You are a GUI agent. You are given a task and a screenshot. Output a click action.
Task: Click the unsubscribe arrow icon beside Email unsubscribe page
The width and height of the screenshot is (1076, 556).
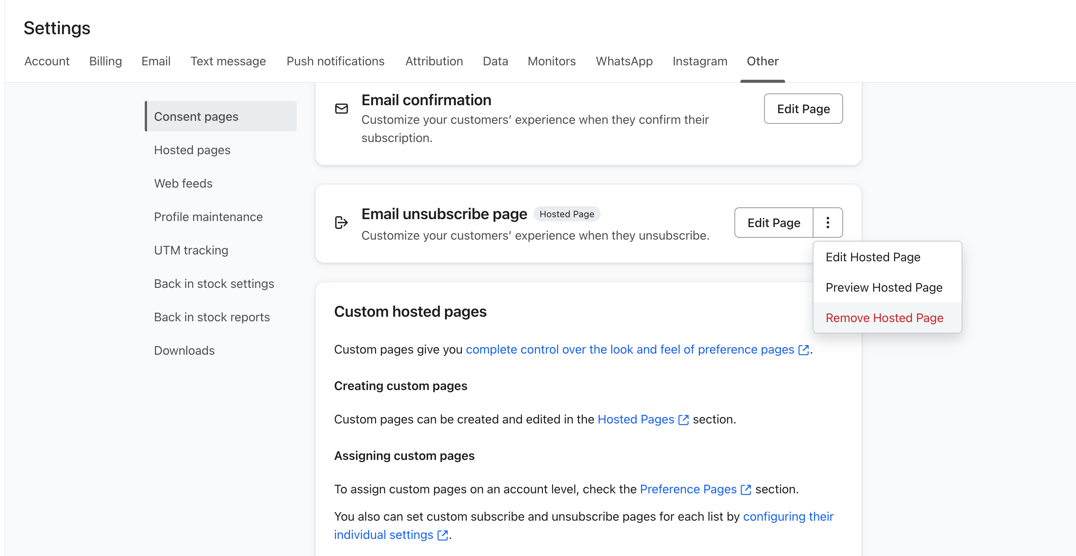click(341, 223)
